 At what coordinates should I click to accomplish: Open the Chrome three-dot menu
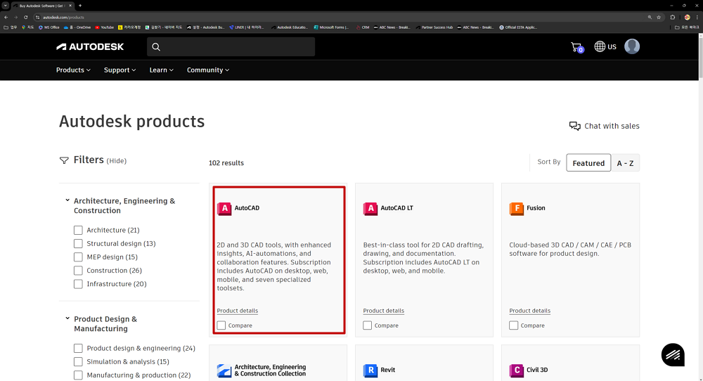point(697,18)
